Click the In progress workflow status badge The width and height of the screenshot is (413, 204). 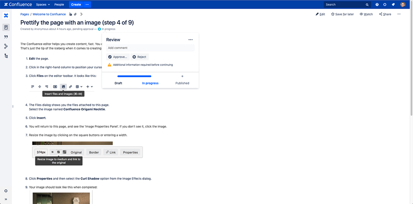[106, 29]
